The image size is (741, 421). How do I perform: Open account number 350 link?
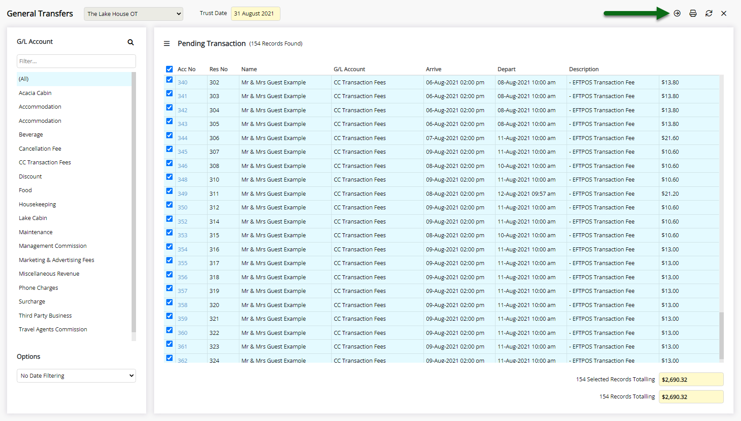(x=182, y=207)
